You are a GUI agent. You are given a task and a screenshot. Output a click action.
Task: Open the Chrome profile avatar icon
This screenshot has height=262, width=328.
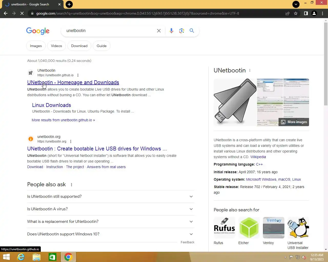coord(314,13)
